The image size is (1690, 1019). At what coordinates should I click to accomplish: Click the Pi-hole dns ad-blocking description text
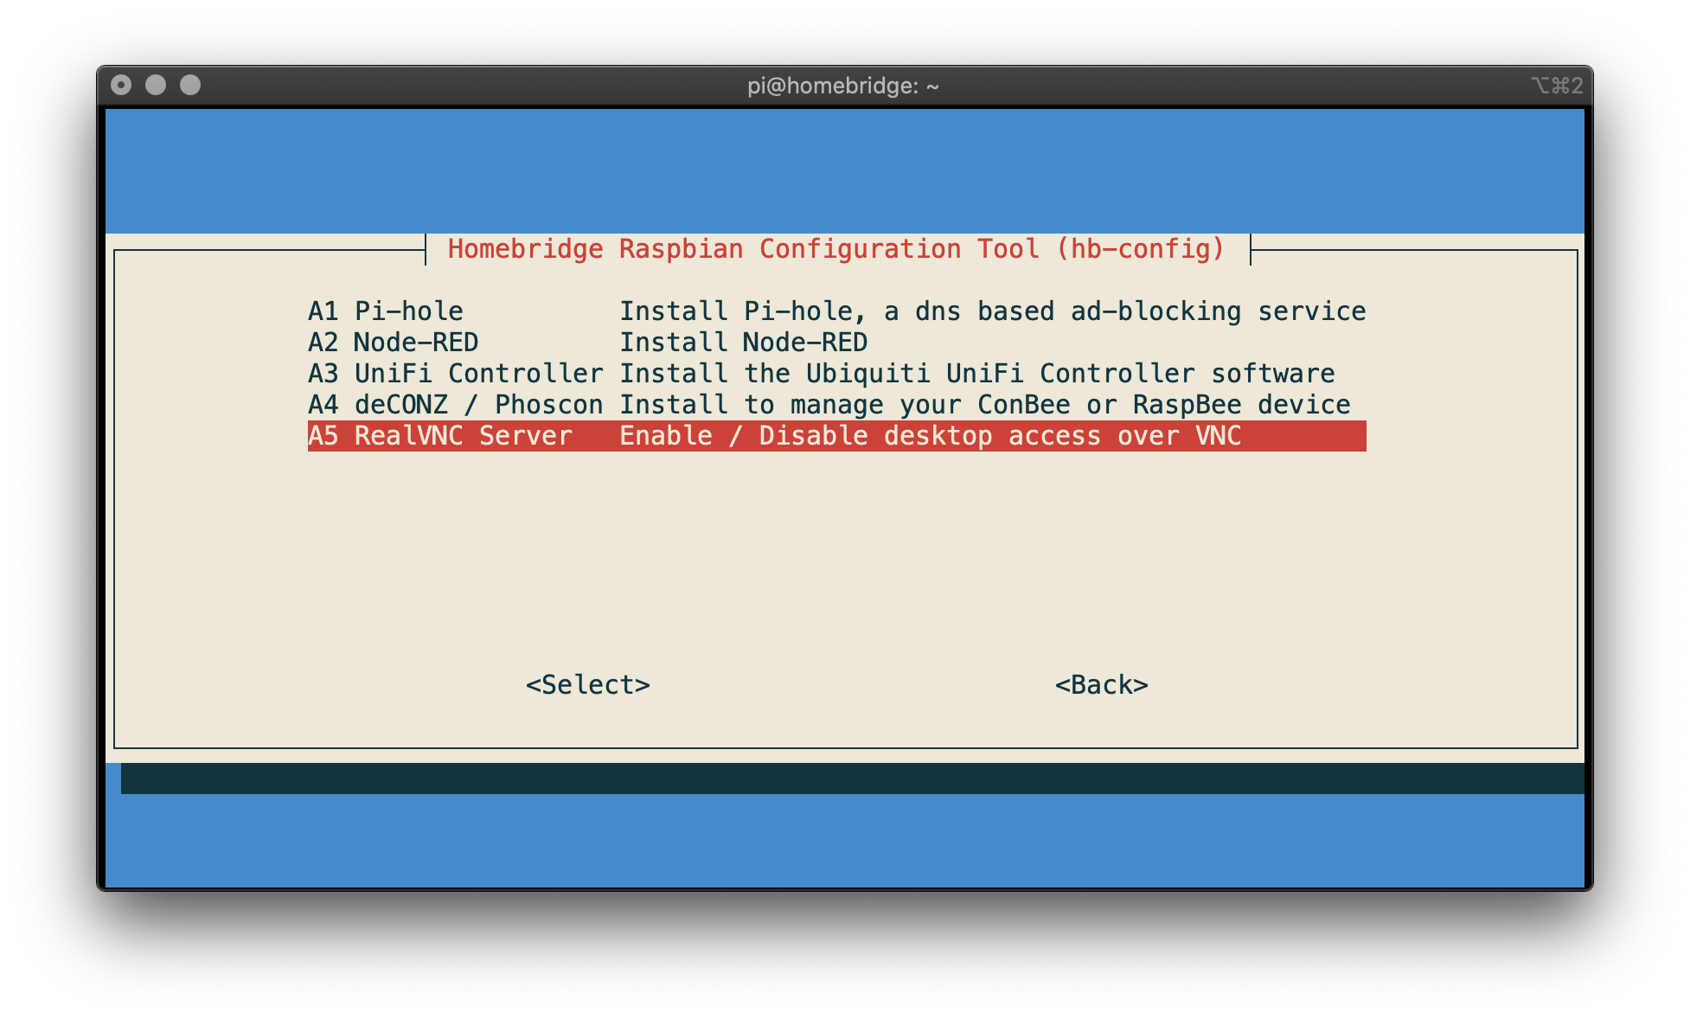[993, 311]
